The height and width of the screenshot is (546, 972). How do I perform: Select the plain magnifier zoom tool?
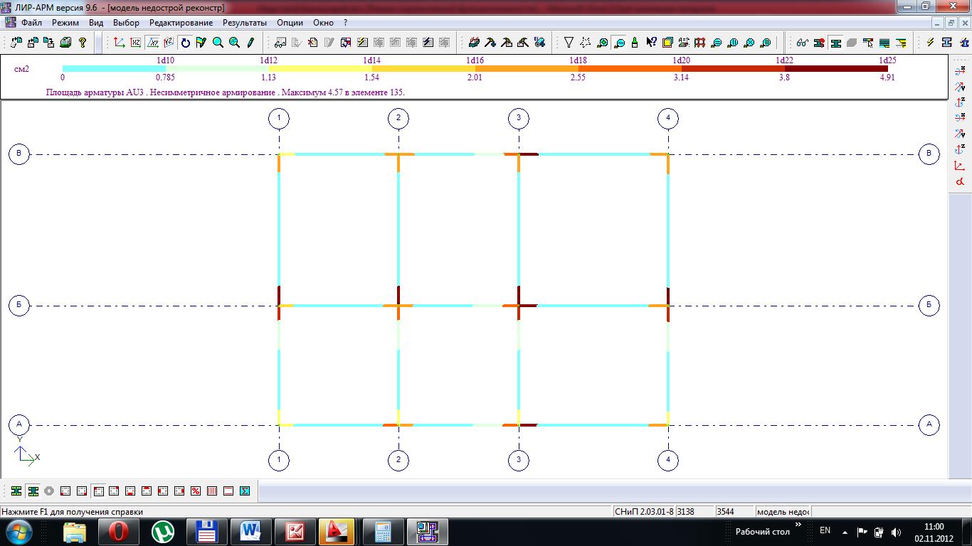pyautogui.click(x=218, y=42)
